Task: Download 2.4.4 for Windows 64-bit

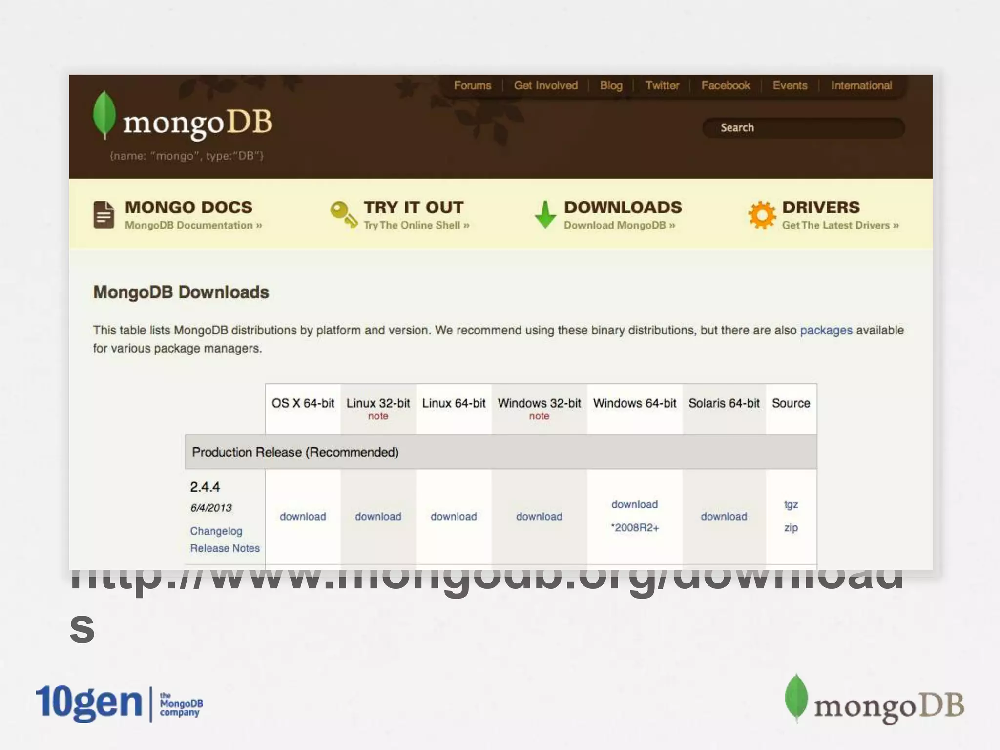Action: tap(634, 504)
